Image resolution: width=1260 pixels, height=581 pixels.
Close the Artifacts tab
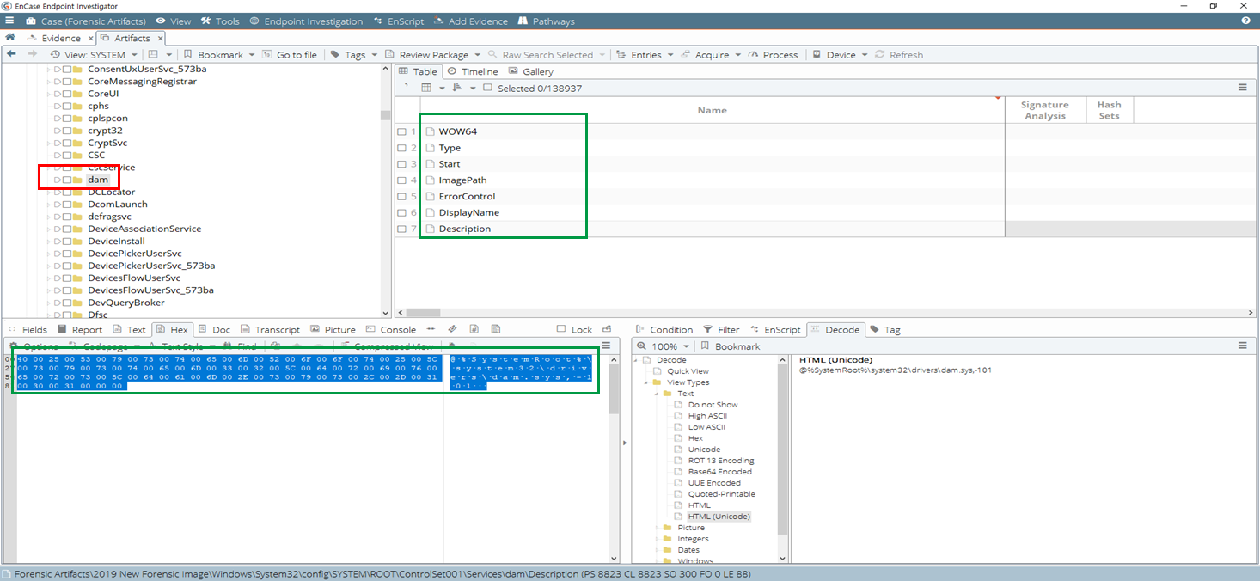coord(160,38)
